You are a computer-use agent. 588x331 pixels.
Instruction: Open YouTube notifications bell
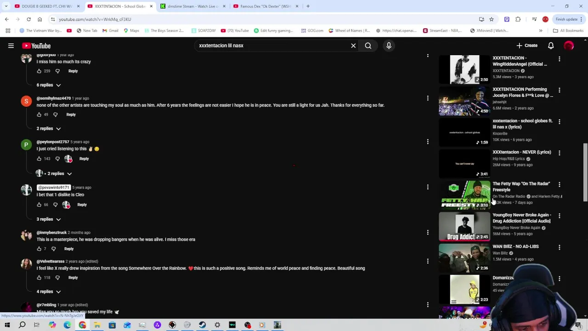pyautogui.click(x=551, y=46)
